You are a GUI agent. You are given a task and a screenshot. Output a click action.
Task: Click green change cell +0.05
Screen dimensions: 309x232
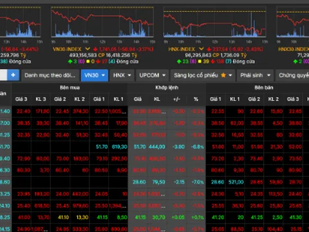(178, 217)
